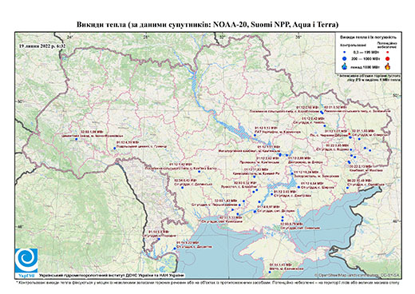This screenshot has height=294, width=415.
Task: Click the legend heading 'Викиди тепла і їх потужність'
Action: pyautogui.click(x=368, y=37)
